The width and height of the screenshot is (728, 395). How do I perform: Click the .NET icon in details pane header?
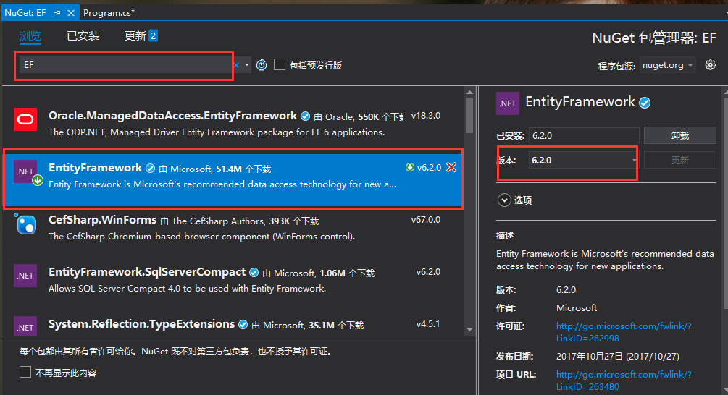(x=508, y=103)
